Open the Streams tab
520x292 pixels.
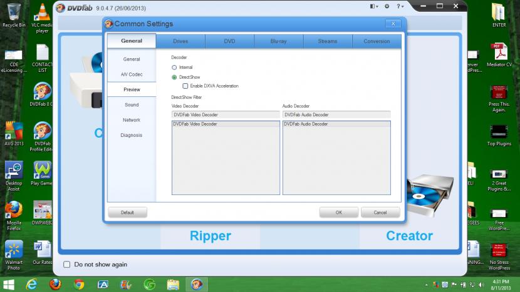[x=328, y=41]
